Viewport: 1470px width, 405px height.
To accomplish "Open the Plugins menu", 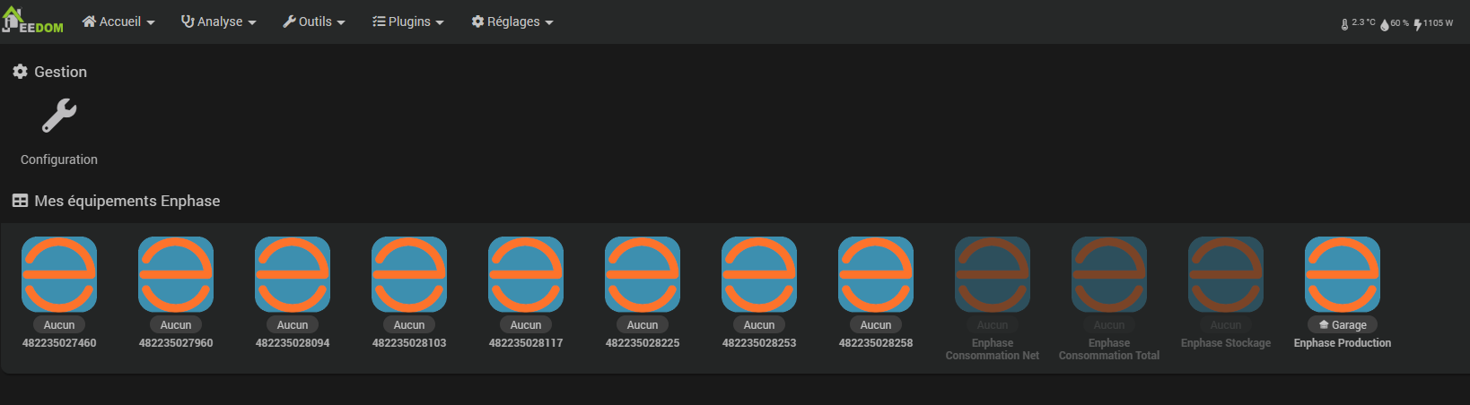I will [x=408, y=22].
